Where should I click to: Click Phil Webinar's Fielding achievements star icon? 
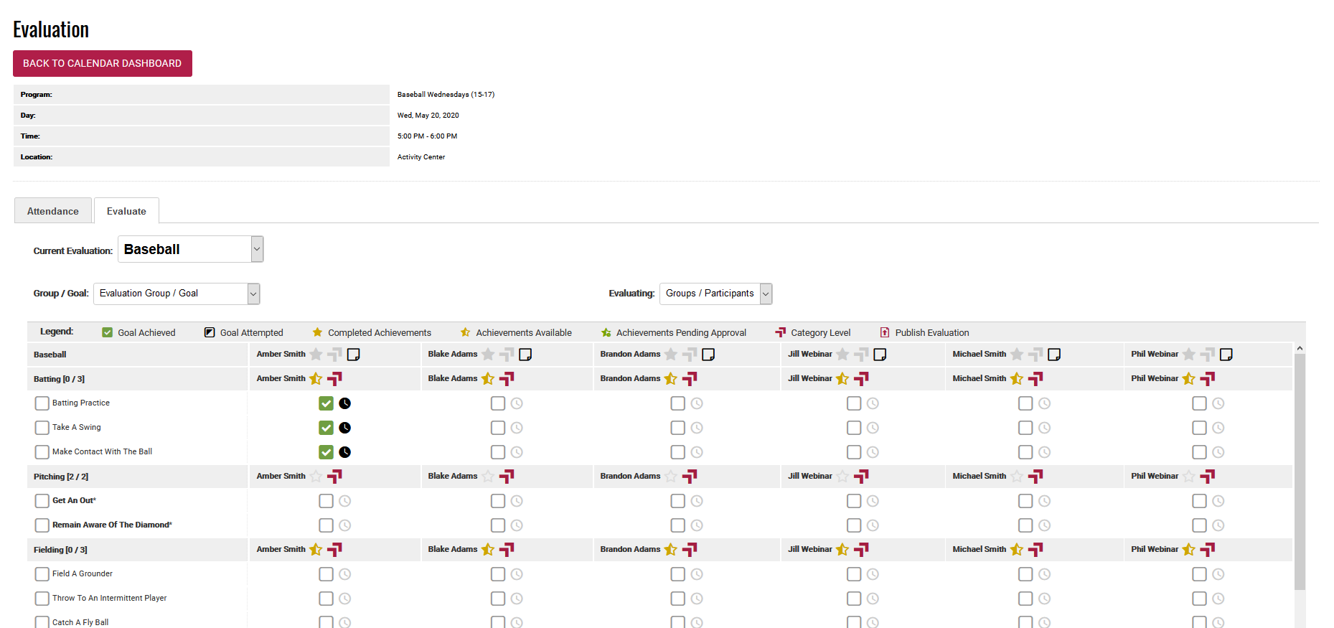1189,550
